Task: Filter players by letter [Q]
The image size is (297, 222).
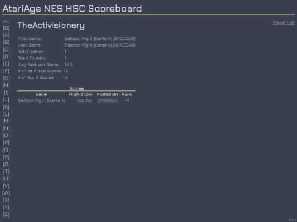Action: point(6,150)
